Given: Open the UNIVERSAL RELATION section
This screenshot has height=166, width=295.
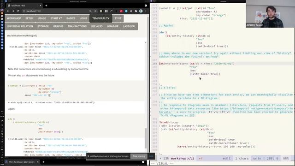Looking at the screenshot, I should click(x=20, y=26).
